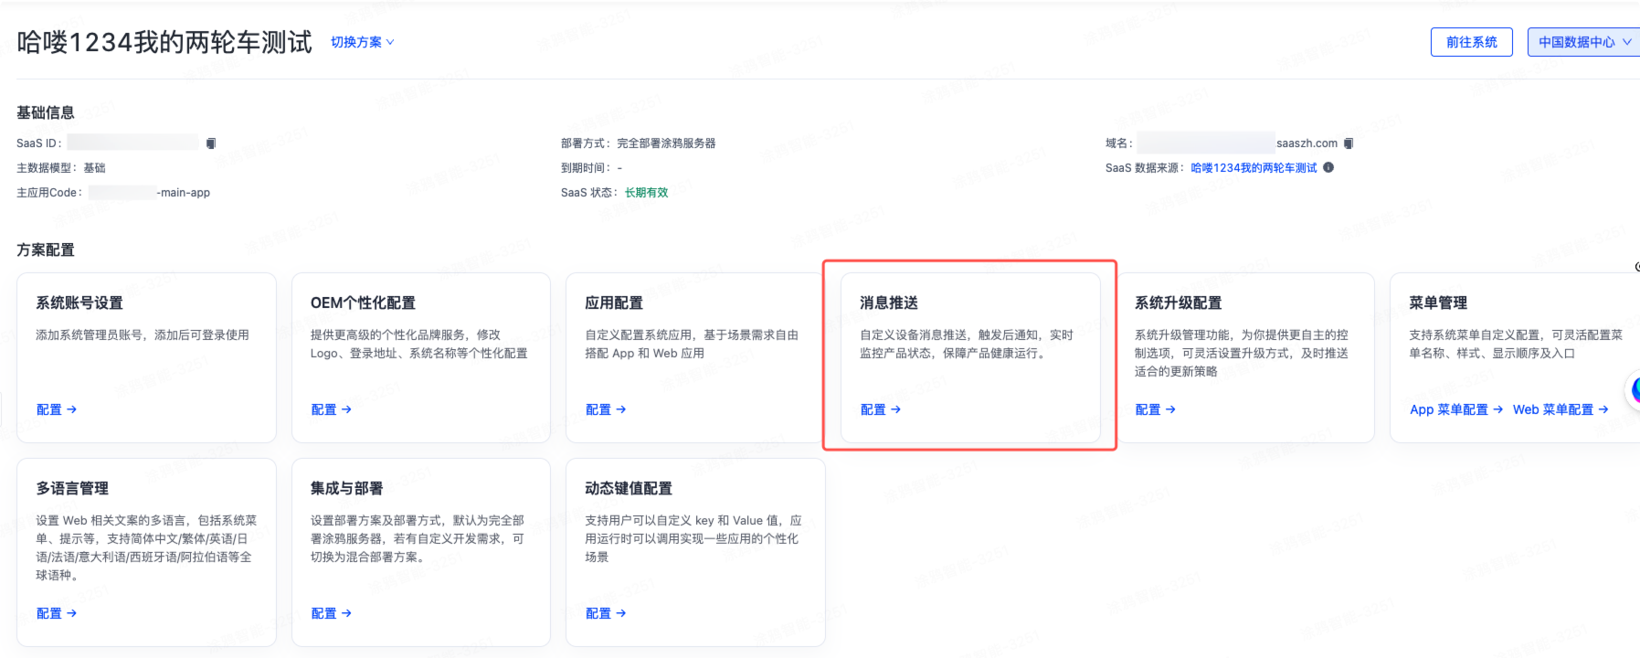The height and width of the screenshot is (658, 1640).
Task: Click the 主数据模型 基础 text
Action: 61,168
